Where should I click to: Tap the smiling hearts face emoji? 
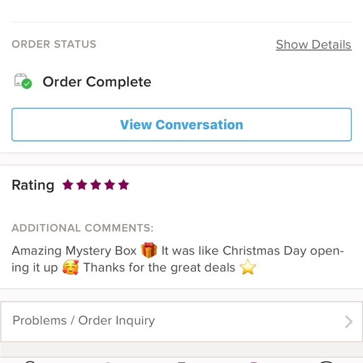70,267
